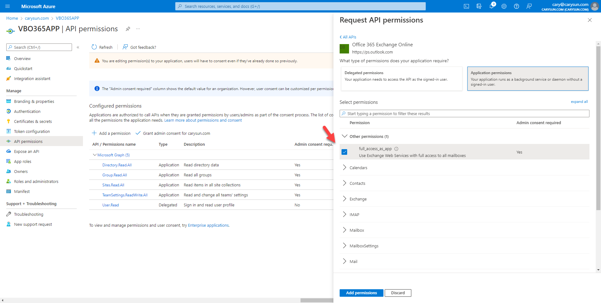
Task: Open Roles and administrators
Action: (36, 181)
